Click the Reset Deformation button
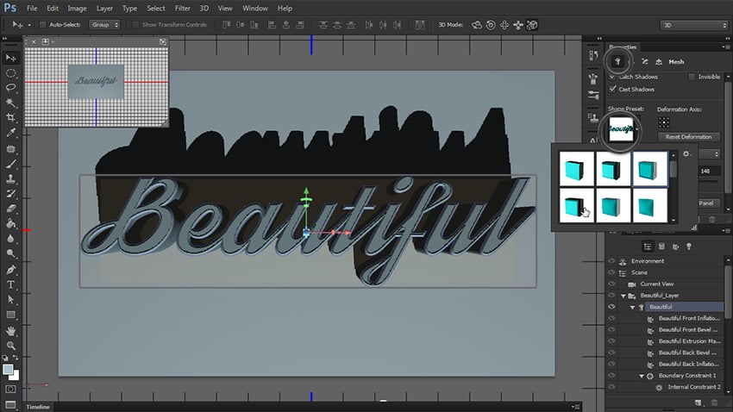Screen dimensions: 733x412 688,137
